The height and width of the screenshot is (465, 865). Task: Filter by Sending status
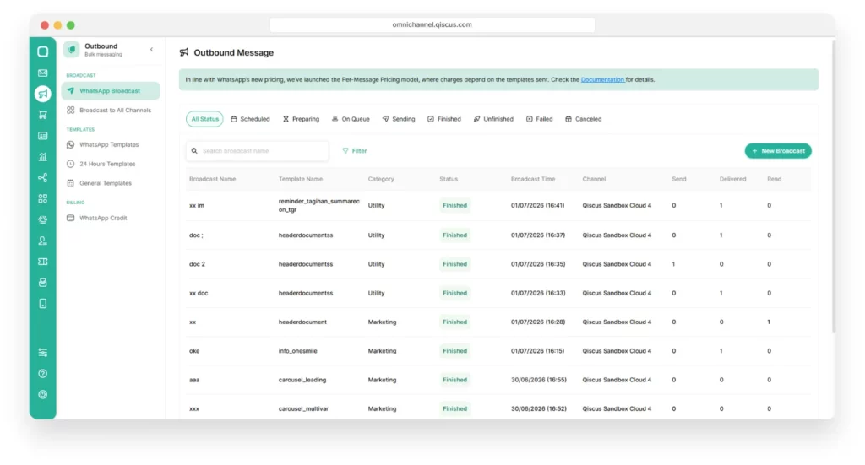pyautogui.click(x=399, y=119)
